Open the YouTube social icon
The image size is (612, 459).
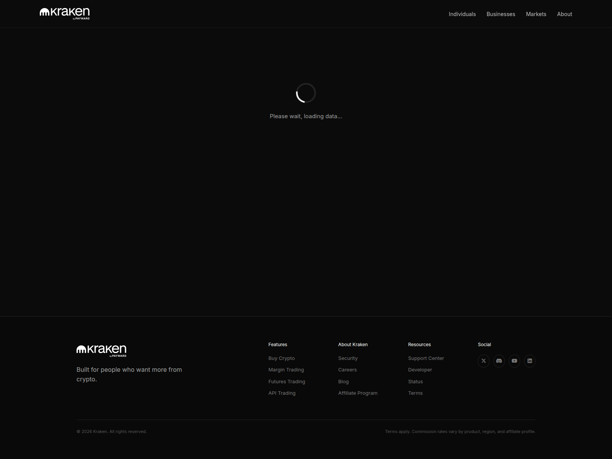pos(514,361)
